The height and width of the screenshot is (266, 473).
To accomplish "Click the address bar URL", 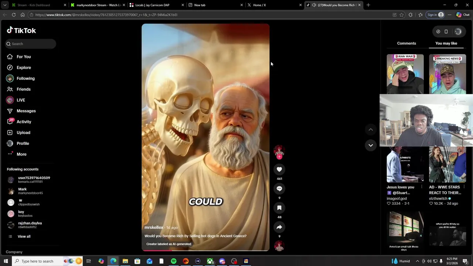I will click(106, 15).
